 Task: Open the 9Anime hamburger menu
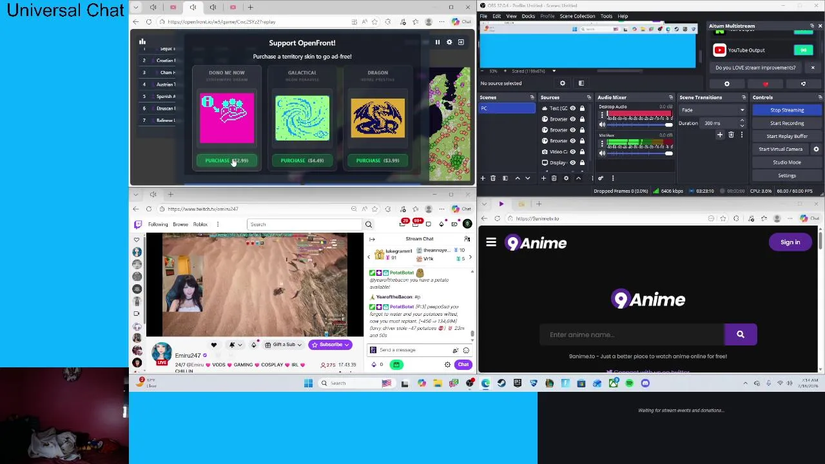point(491,243)
